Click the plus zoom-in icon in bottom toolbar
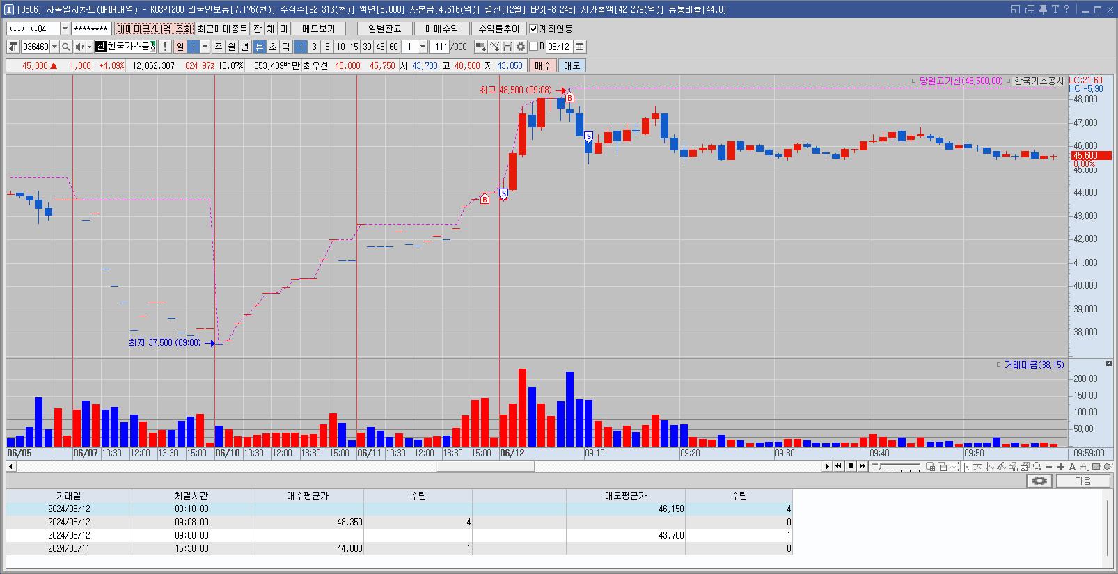The image size is (1118, 574). 1061,466
